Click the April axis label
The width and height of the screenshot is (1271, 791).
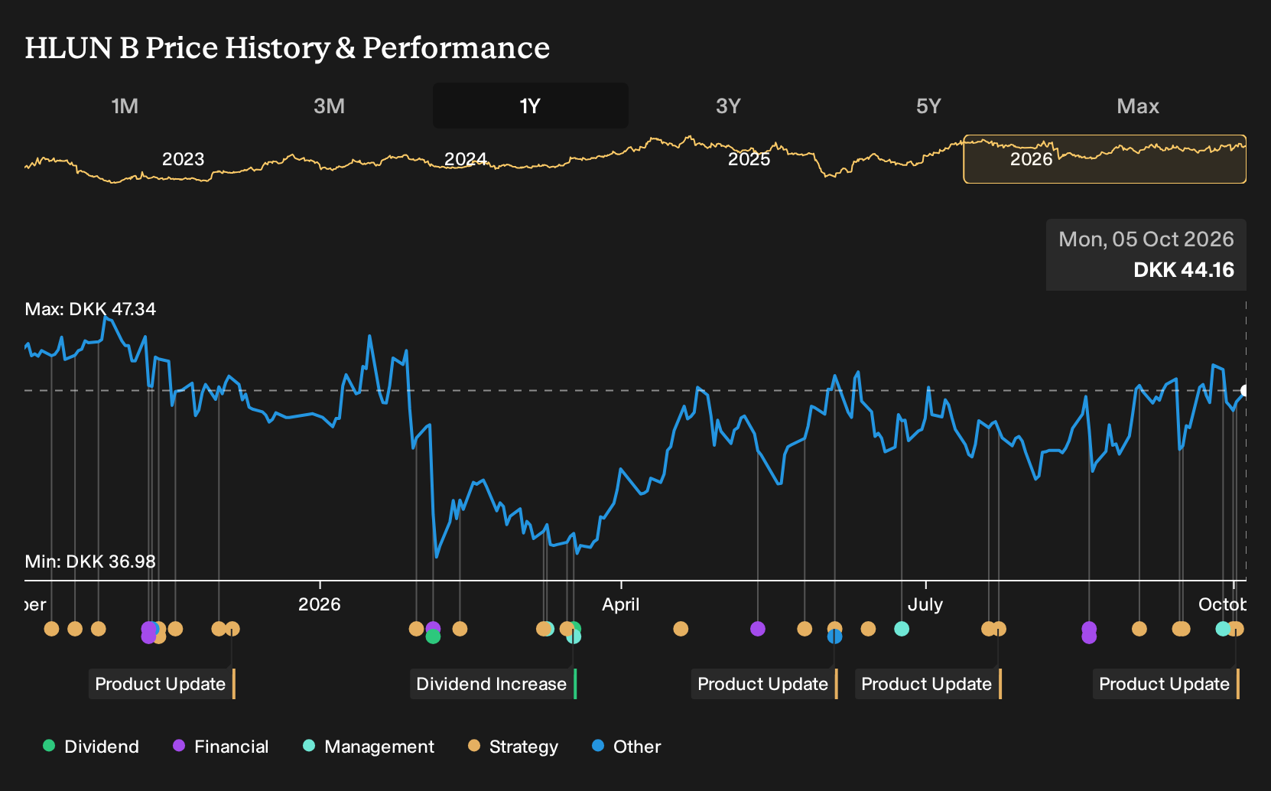tap(620, 604)
